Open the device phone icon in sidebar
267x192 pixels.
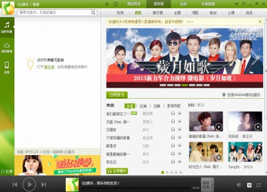click(7, 67)
